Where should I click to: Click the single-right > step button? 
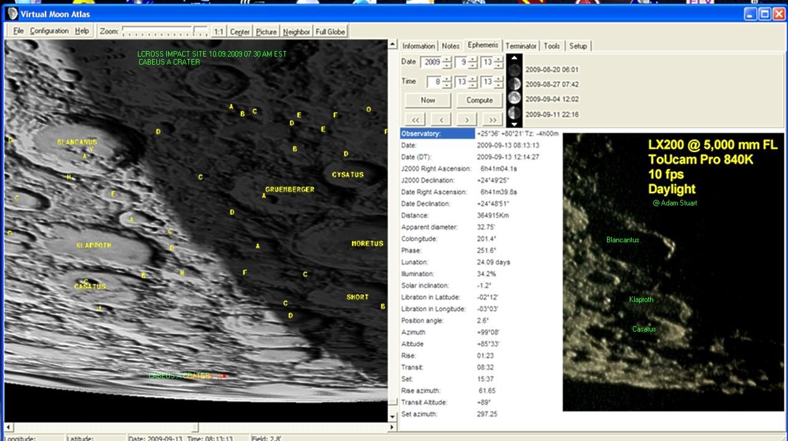pos(467,119)
